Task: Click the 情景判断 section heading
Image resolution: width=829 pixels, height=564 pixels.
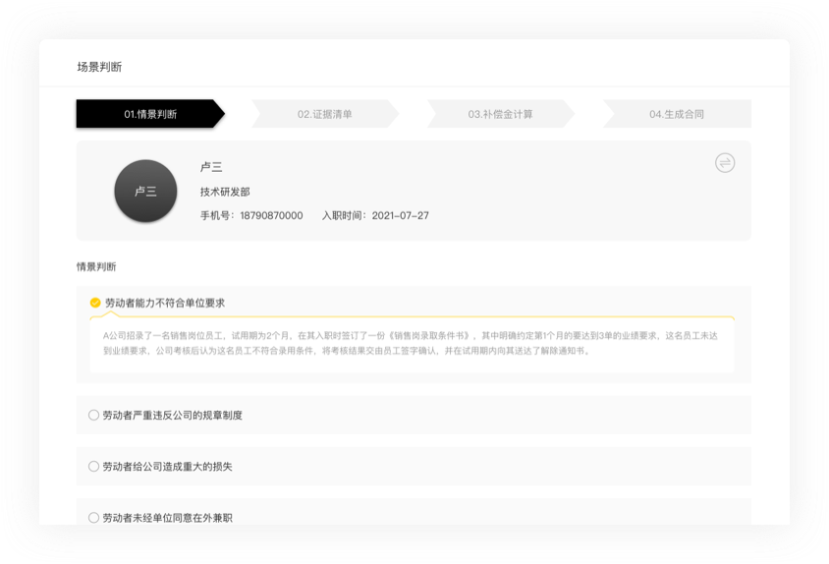Action: tap(96, 266)
